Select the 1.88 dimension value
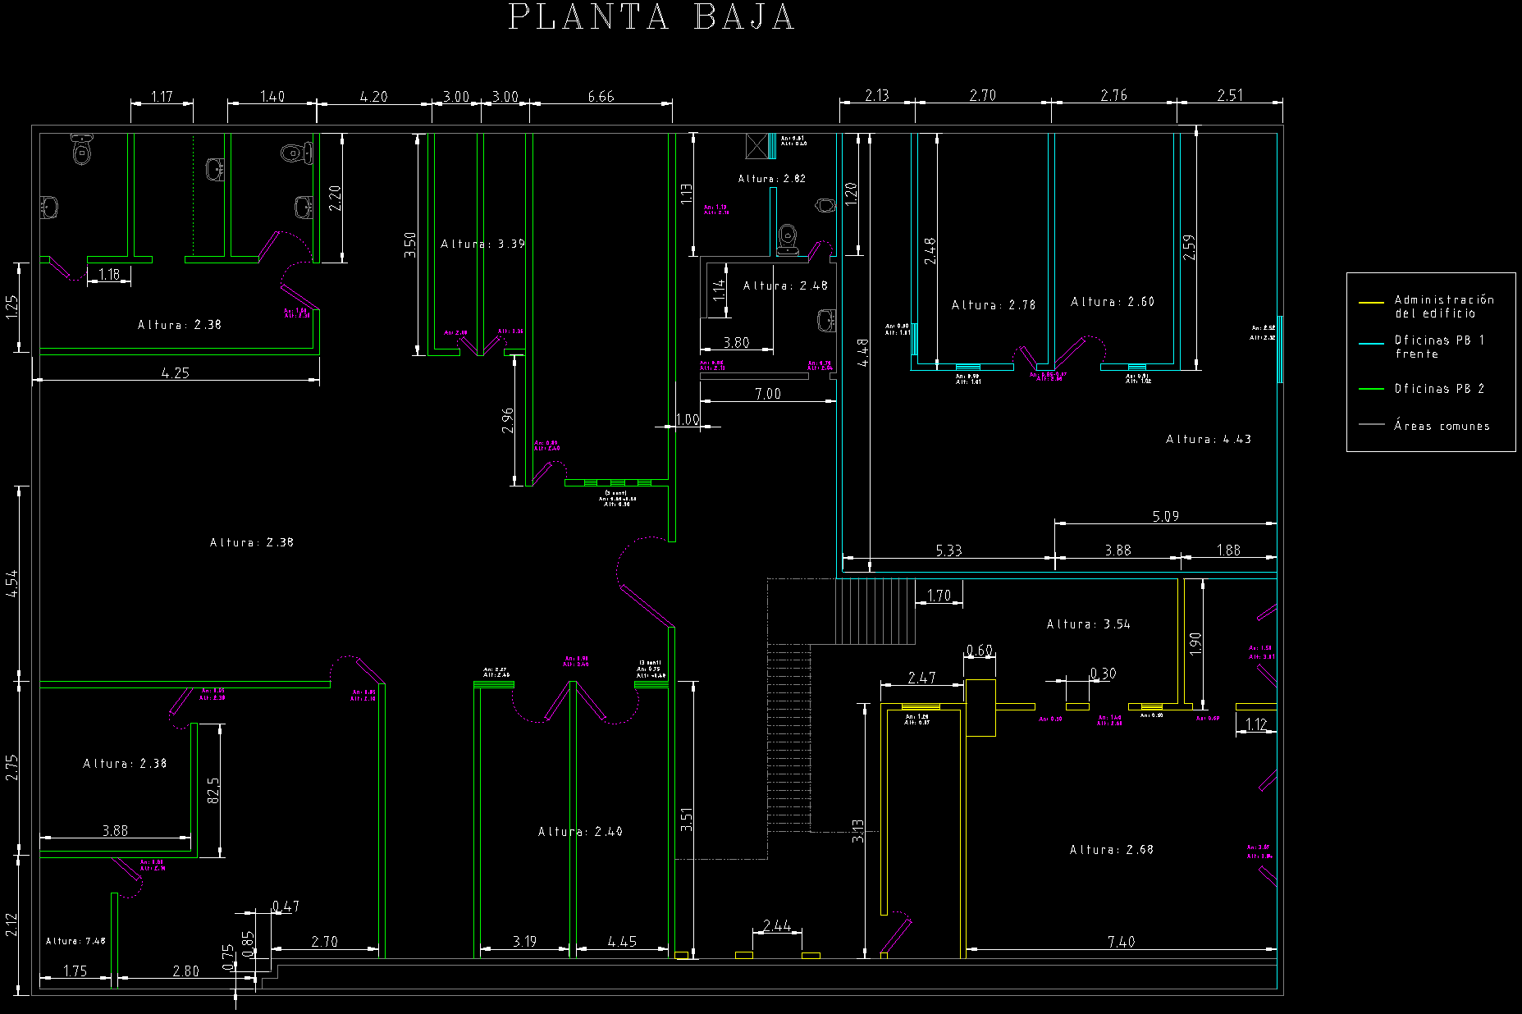This screenshot has height=1014, width=1522. click(x=1228, y=550)
